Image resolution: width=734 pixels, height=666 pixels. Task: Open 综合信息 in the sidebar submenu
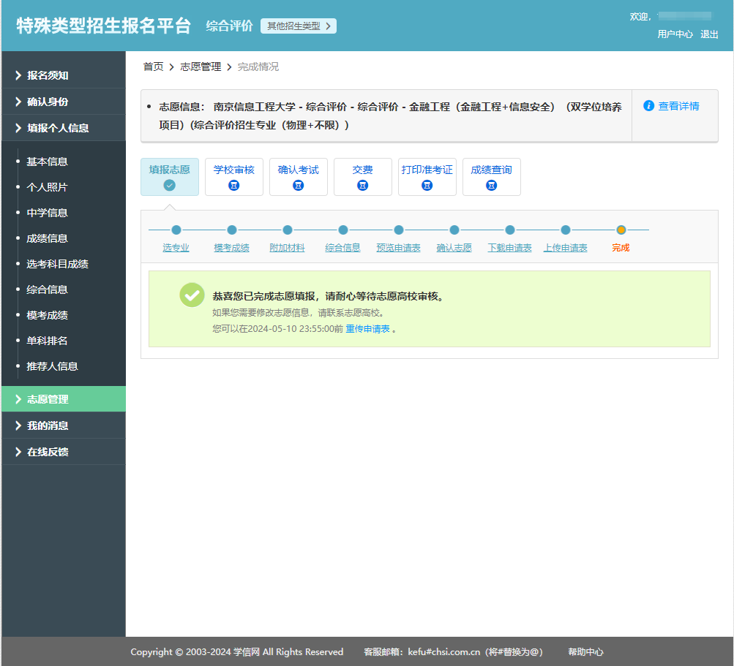pyautogui.click(x=48, y=290)
